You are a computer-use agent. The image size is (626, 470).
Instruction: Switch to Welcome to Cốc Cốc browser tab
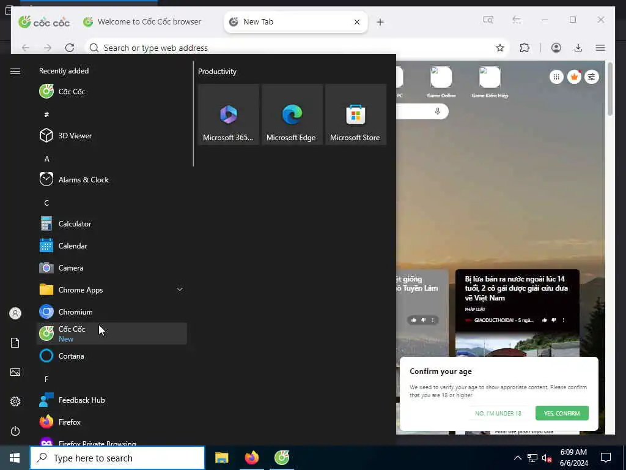click(149, 21)
